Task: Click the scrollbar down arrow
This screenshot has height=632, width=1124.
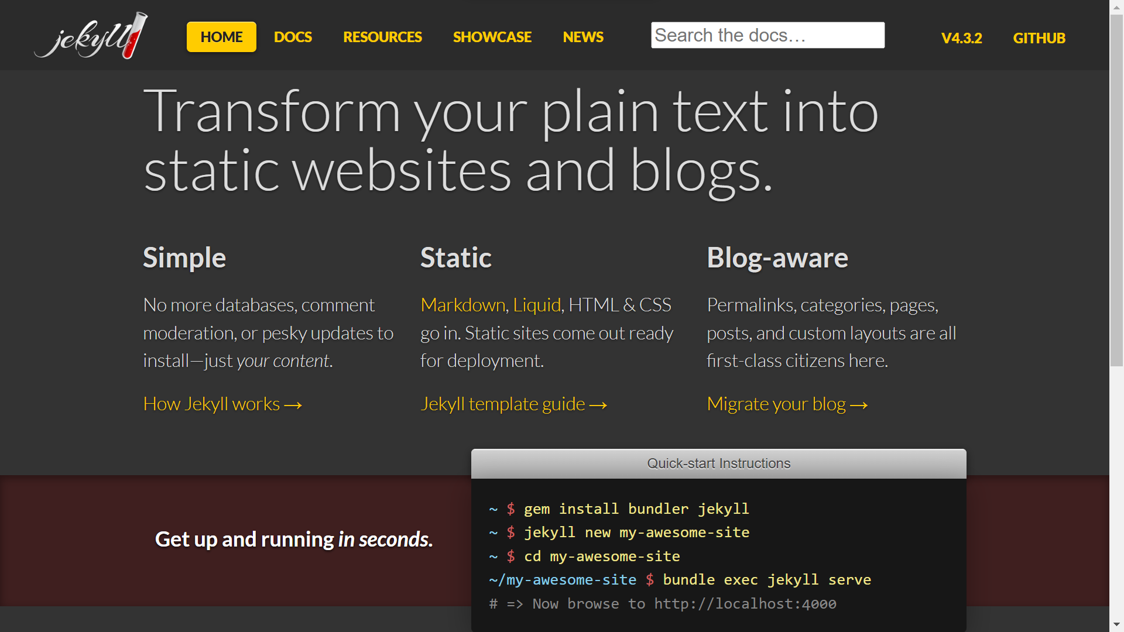Action: point(1117,625)
